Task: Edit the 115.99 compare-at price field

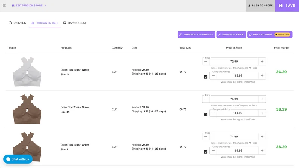Action: [238, 76]
